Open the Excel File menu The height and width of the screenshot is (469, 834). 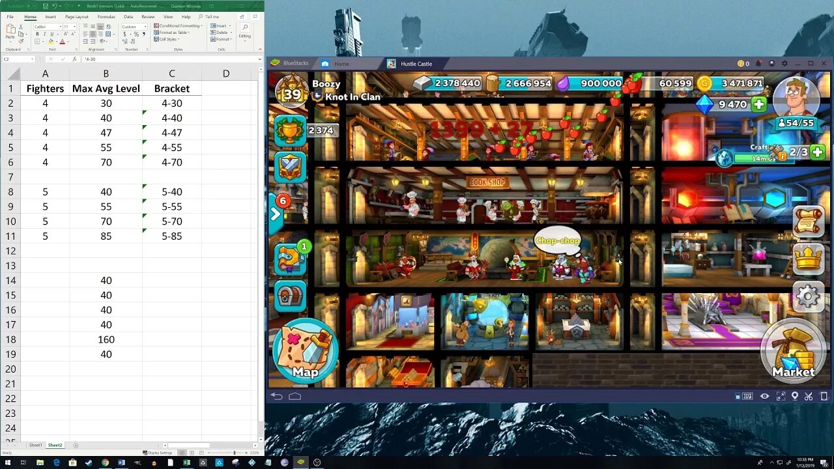[10, 17]
